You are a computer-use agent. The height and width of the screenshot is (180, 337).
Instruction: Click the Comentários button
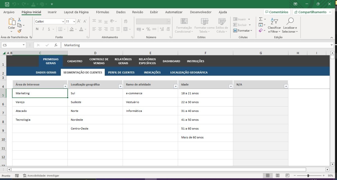277,12
